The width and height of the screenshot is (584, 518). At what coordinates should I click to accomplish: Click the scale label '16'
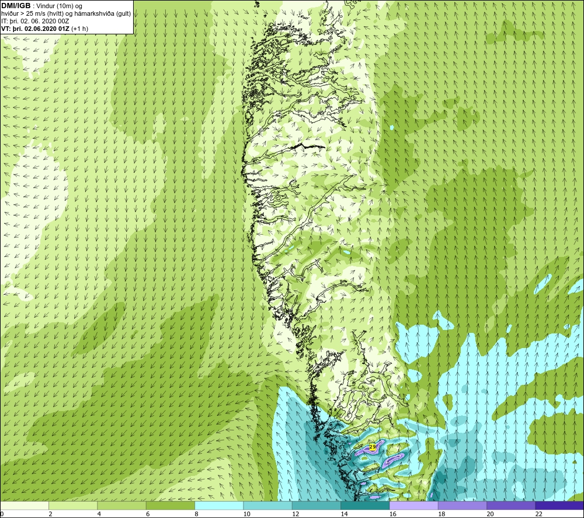point(392,514)
